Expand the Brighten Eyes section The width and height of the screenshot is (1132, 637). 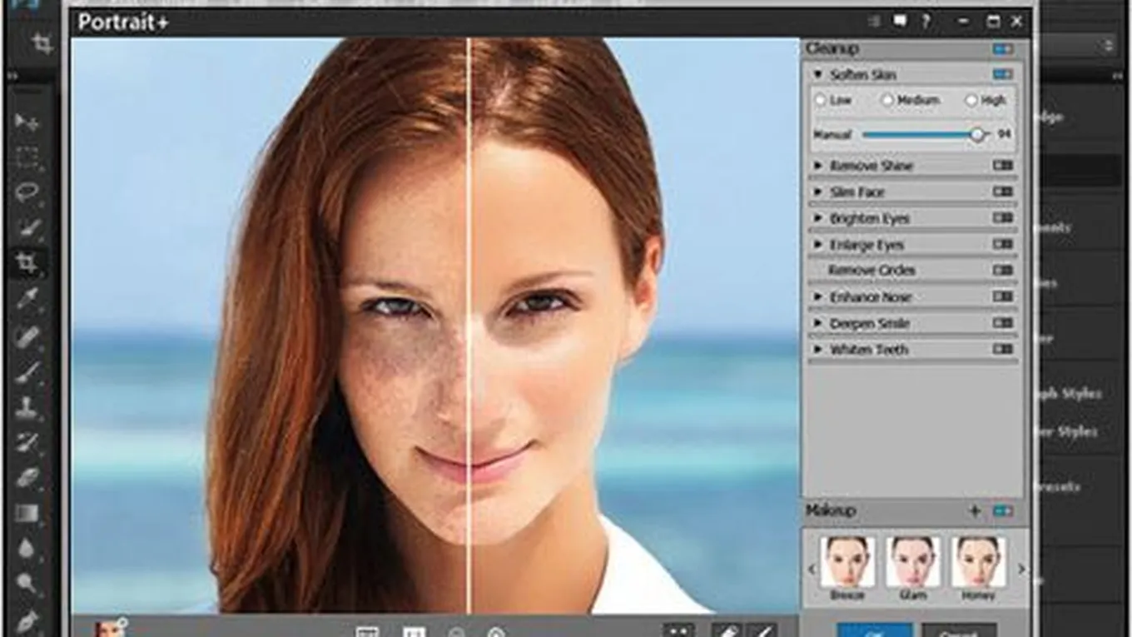(818, 219)
